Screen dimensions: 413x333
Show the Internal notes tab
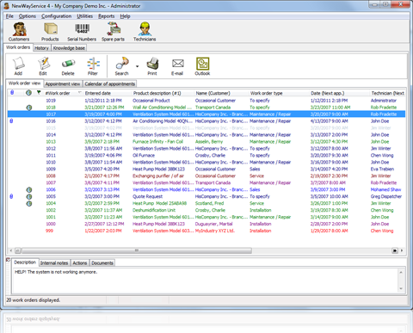pyautogui.click(x=54, y=263)
